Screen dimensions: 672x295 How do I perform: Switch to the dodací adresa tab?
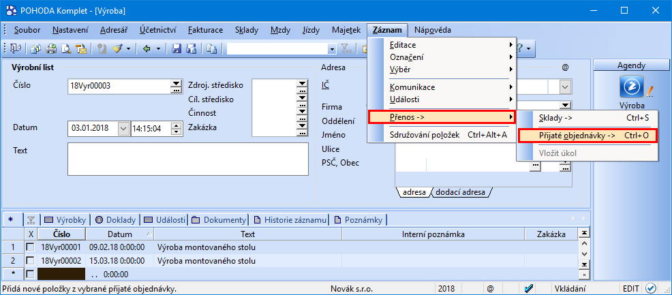pyautogui.click(x=460, y=192)
